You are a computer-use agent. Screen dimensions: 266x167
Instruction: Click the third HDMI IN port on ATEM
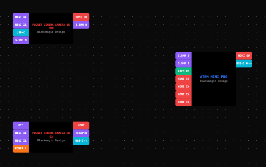pos(184,94)
